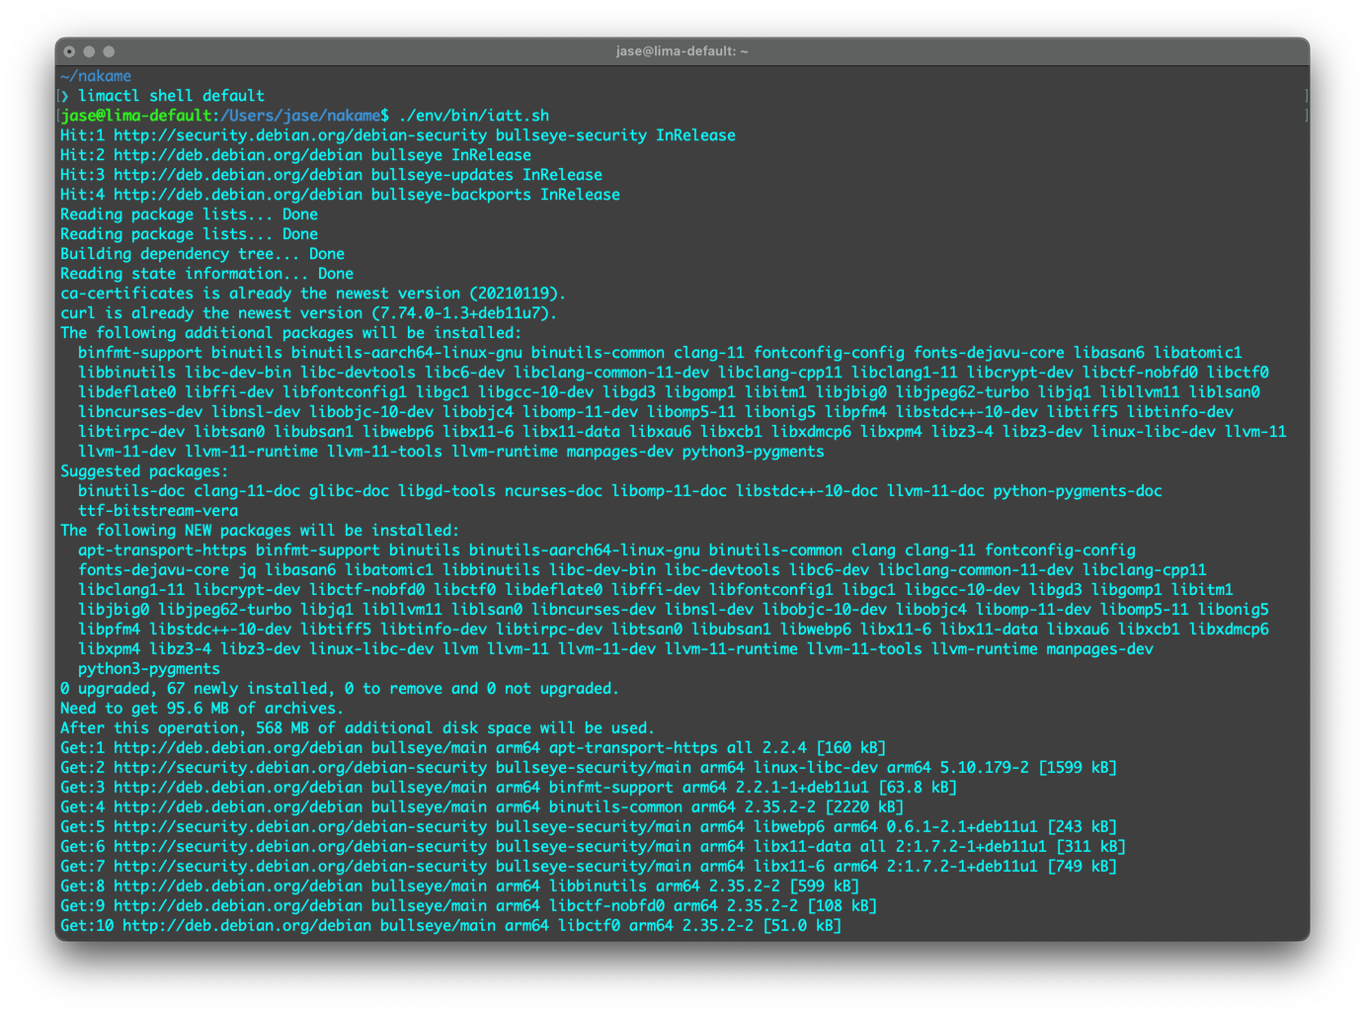
Task: Click the ttf-bitstream-vera package name
Action: (x=158, y=511)
